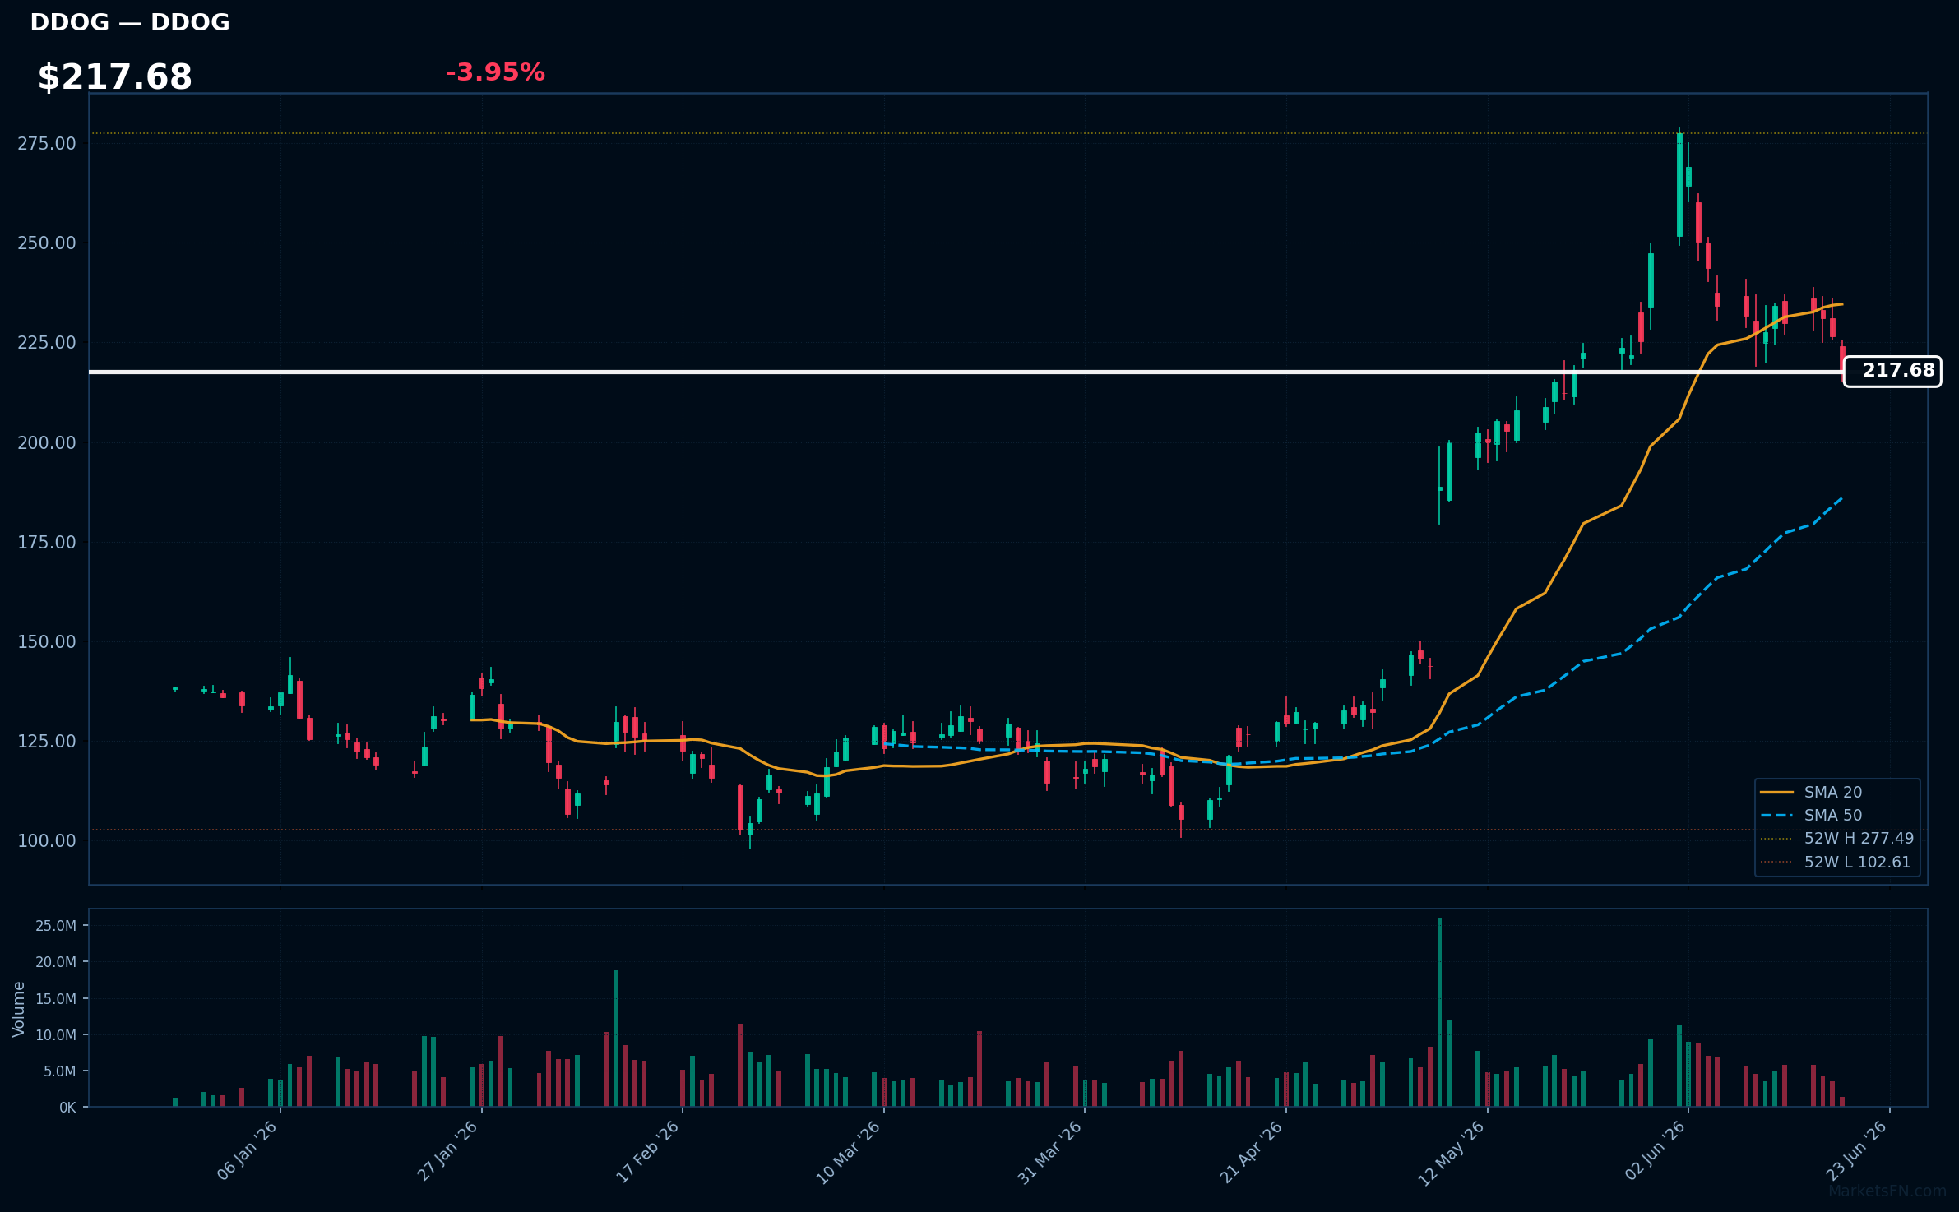
Task: Click the "200.00" price axis label
Action: [x=47, y=443]
